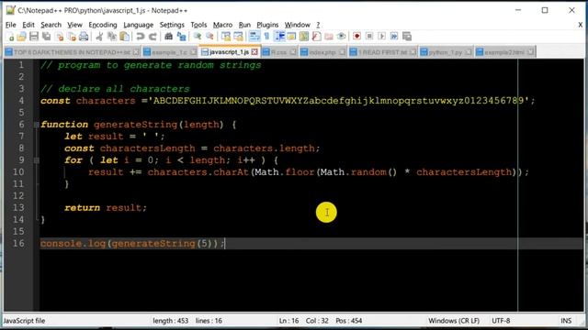Open the Encoding menu
Viewport: 588px width, 330px height.
pyautogui.click(x=103, y=25)
